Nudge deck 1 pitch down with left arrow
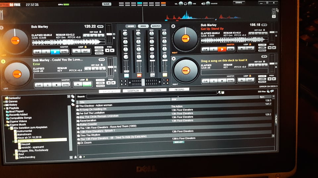 pos(108,50)
